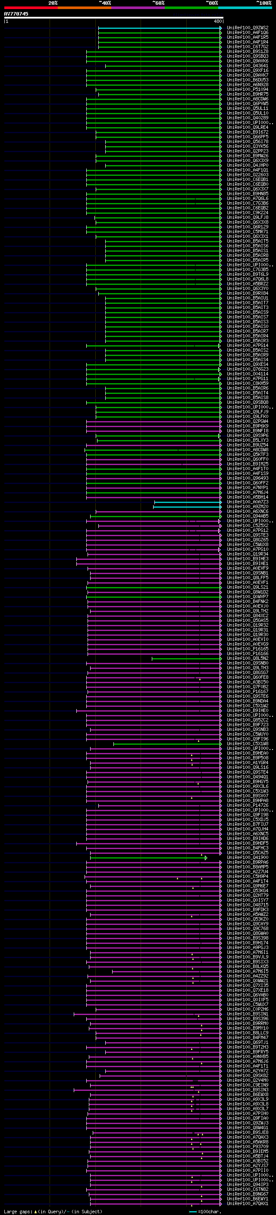Select the UniRef100_A6XNC6 label
This screenshot has width=276, height=1215.
point(247,511)
